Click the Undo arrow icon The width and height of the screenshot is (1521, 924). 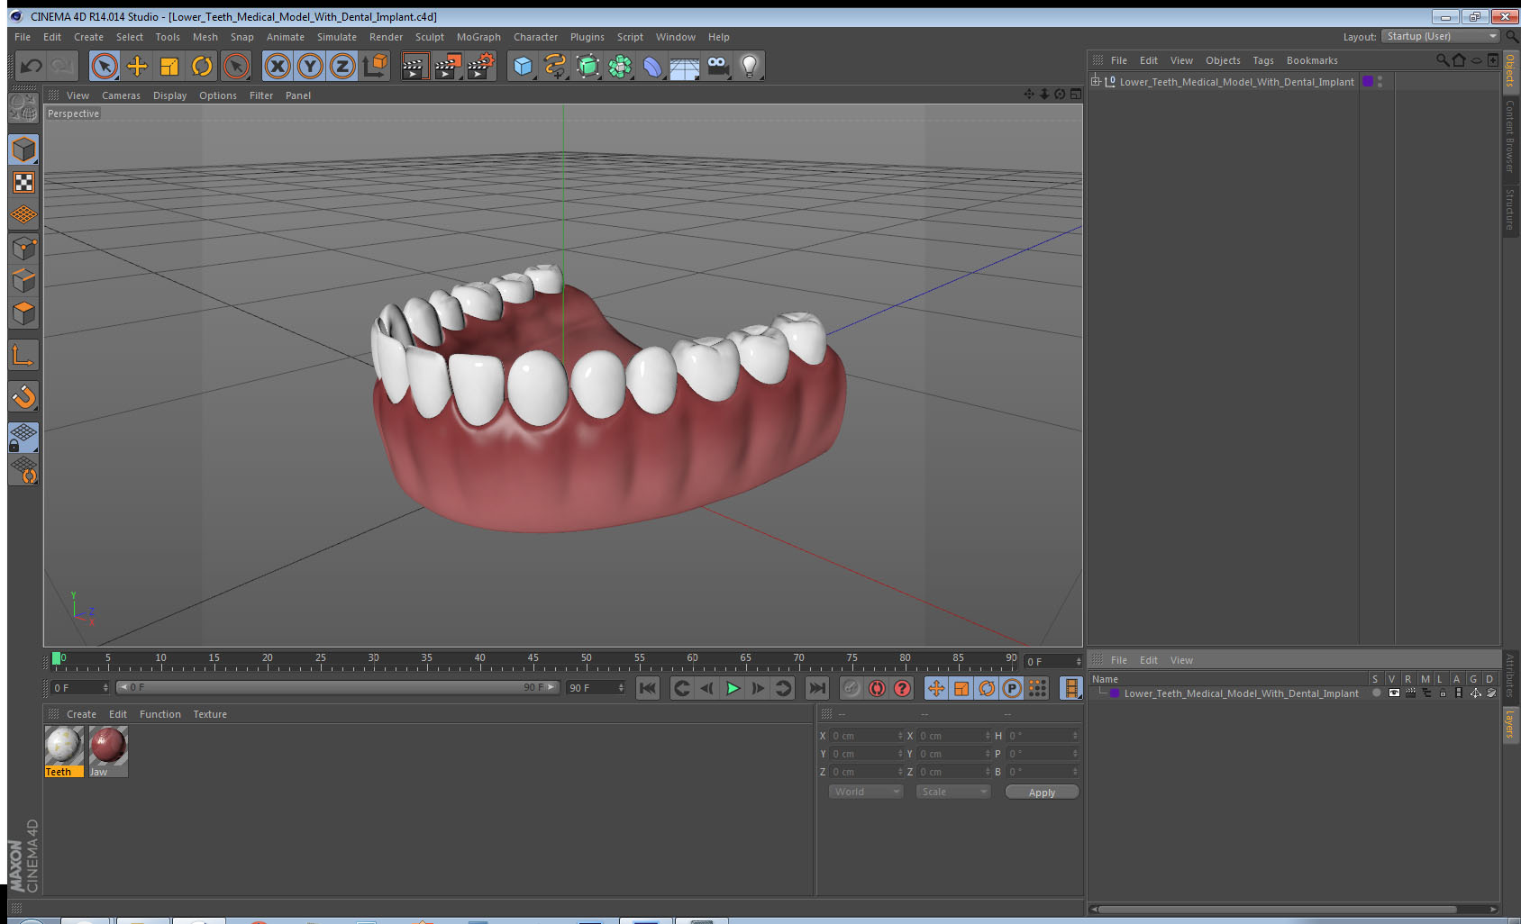(31, 66)
